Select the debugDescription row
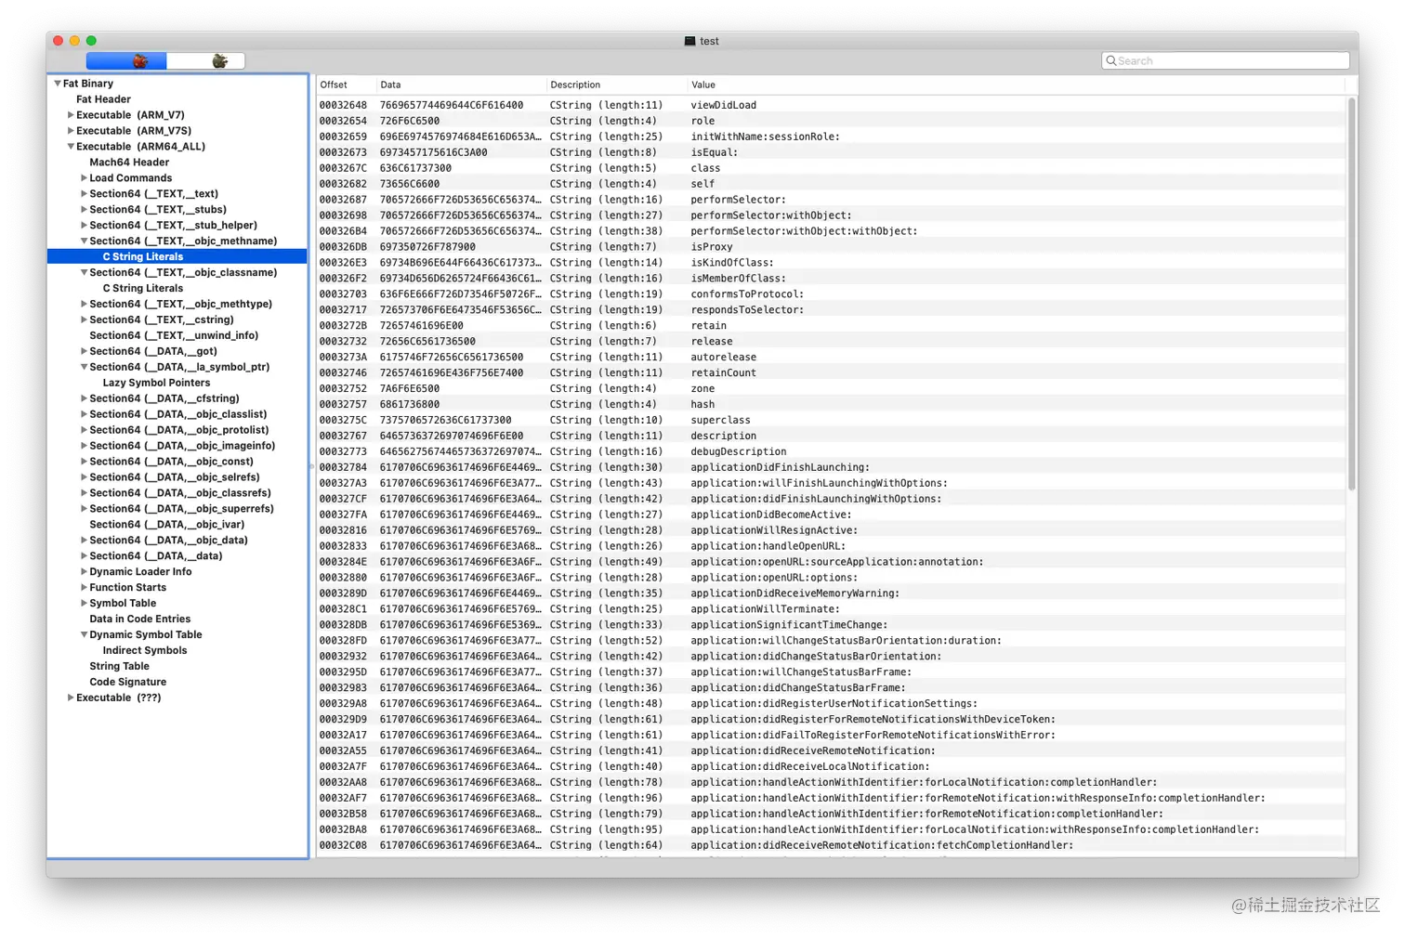This screenshot has height=939, width=1405. point(830,452)
